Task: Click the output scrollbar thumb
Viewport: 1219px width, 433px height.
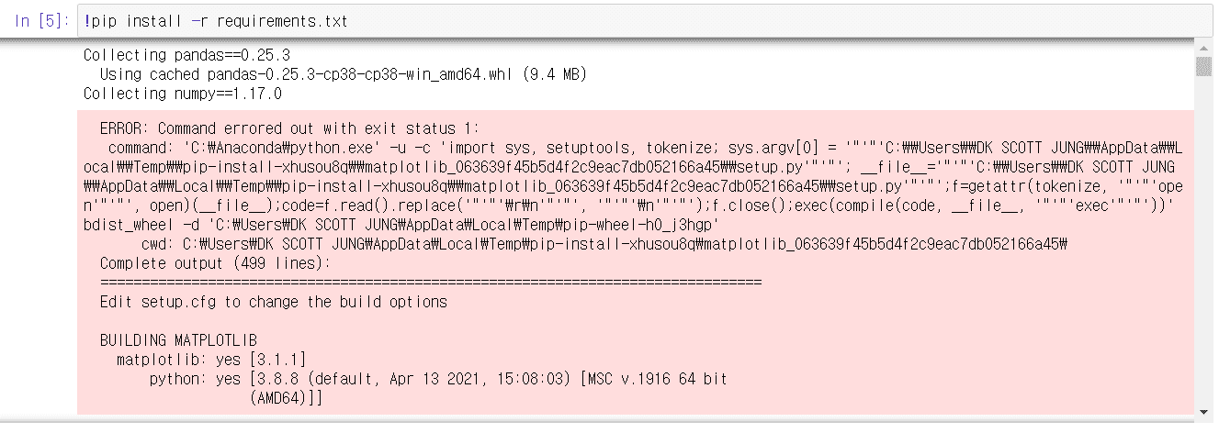Action: pyautogui.click(x=1203, y=67)
